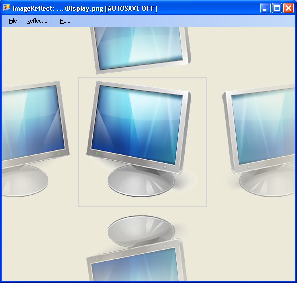Click the window title text ImageReflect Display.png

point(85,8)
